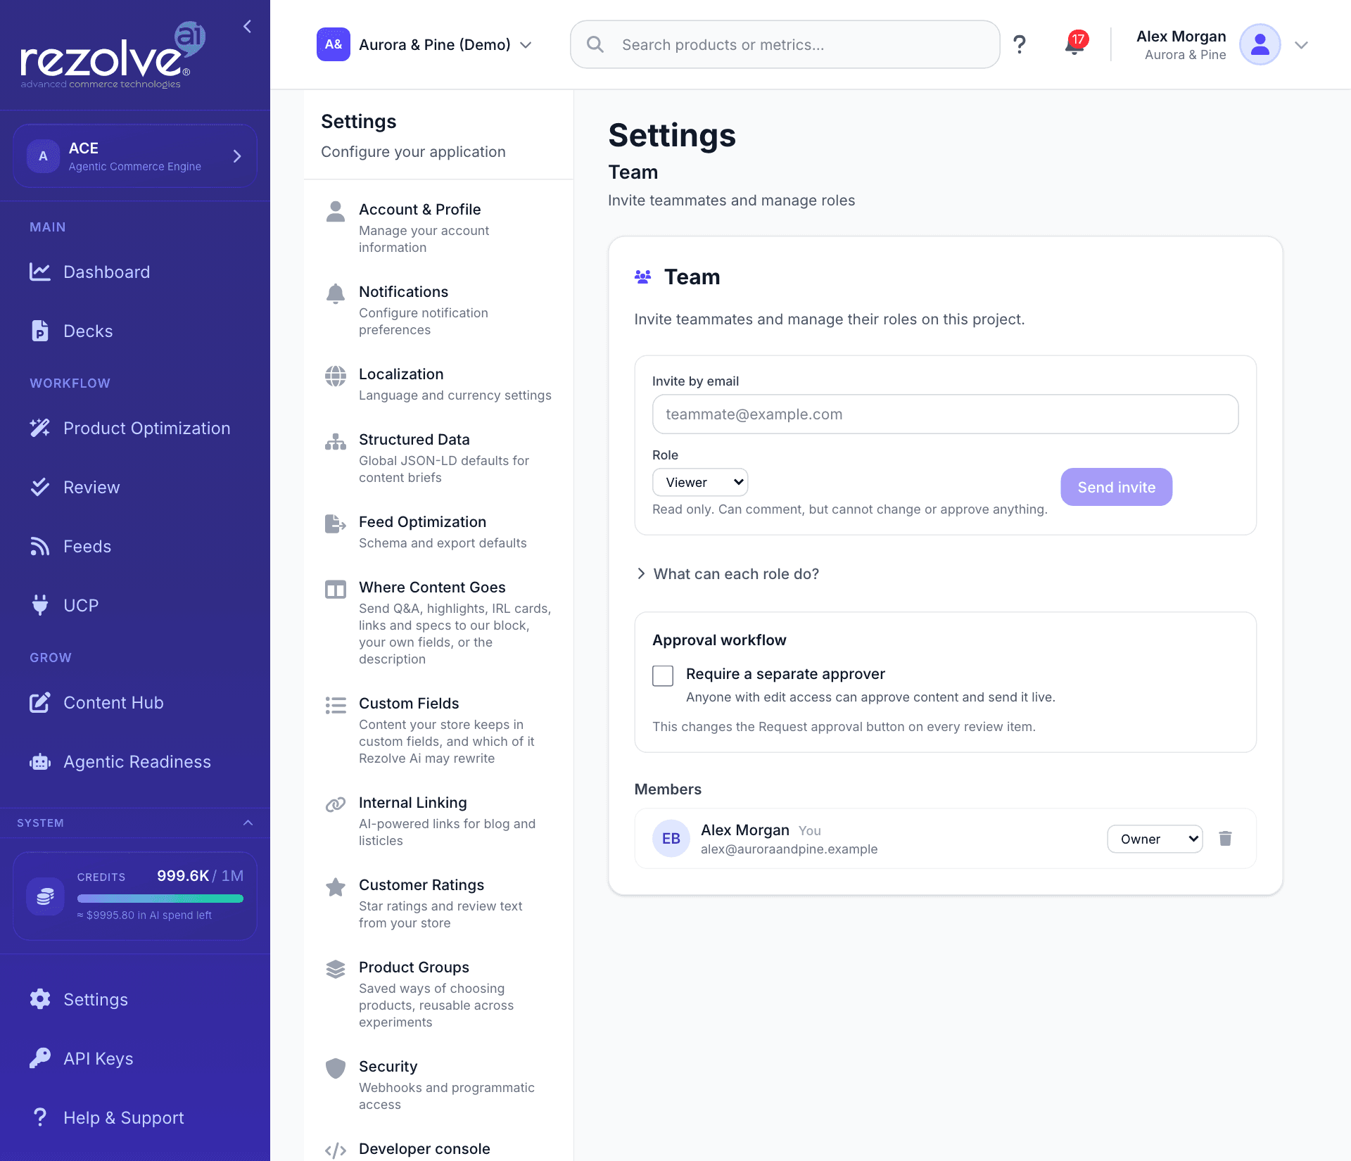The width and height of the screenshot is (1351, 1161).
Task: Click the Localization globe icon
Action: coord(336,376)
